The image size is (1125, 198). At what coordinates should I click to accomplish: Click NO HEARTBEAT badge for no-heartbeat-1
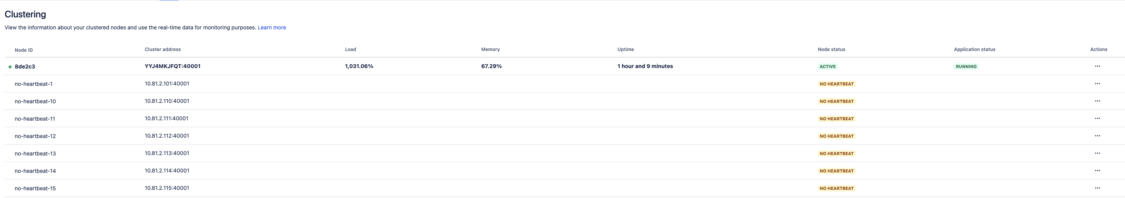click(836, 84)
